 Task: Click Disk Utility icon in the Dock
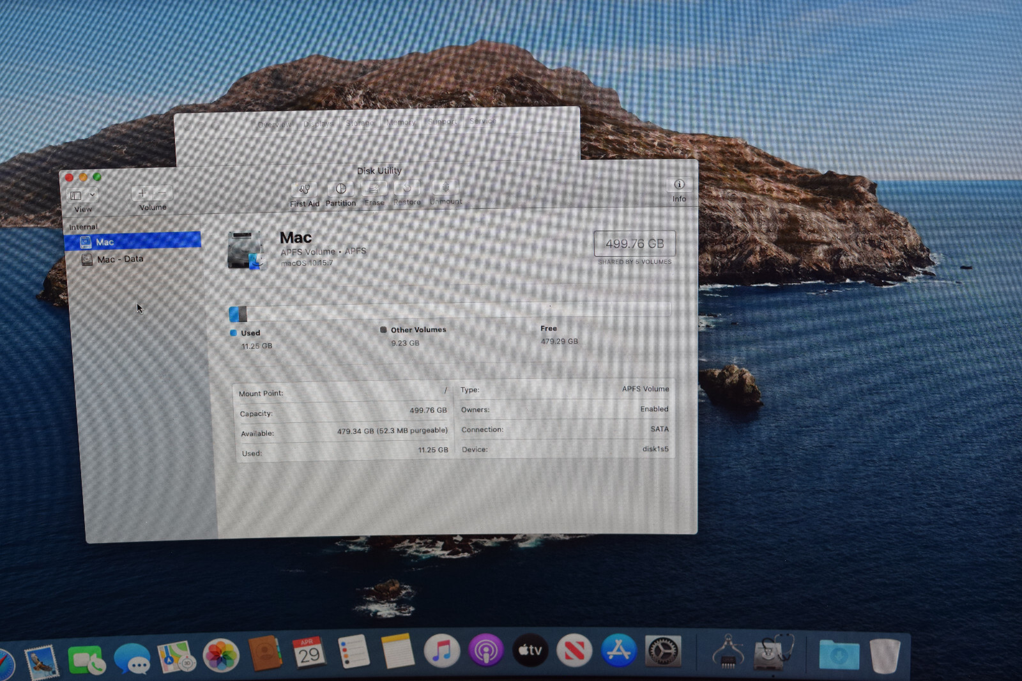pyautogui.click(x=774, y=652)
